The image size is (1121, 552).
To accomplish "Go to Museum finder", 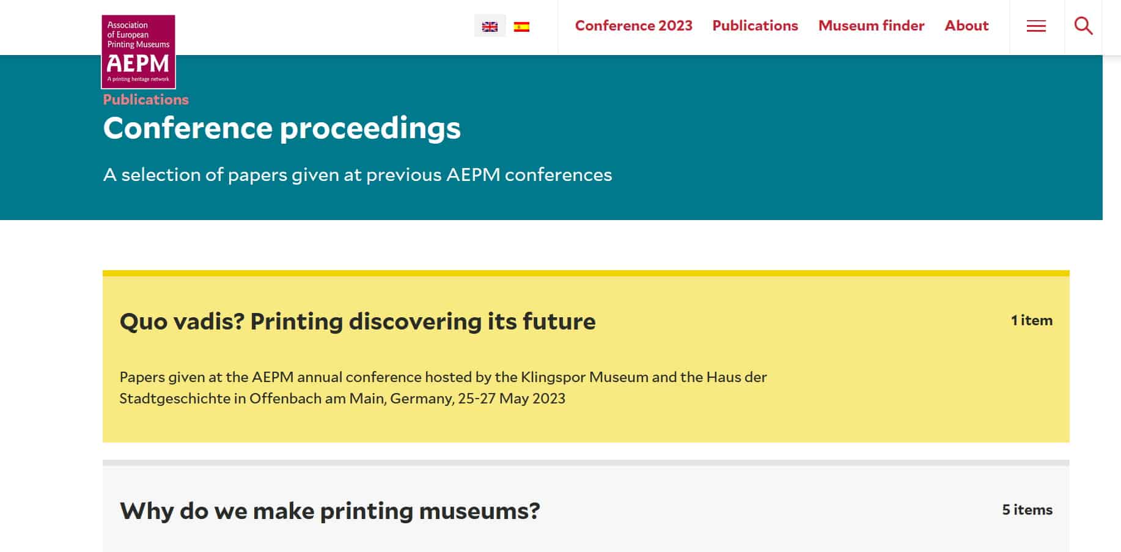I will [871, 26].
